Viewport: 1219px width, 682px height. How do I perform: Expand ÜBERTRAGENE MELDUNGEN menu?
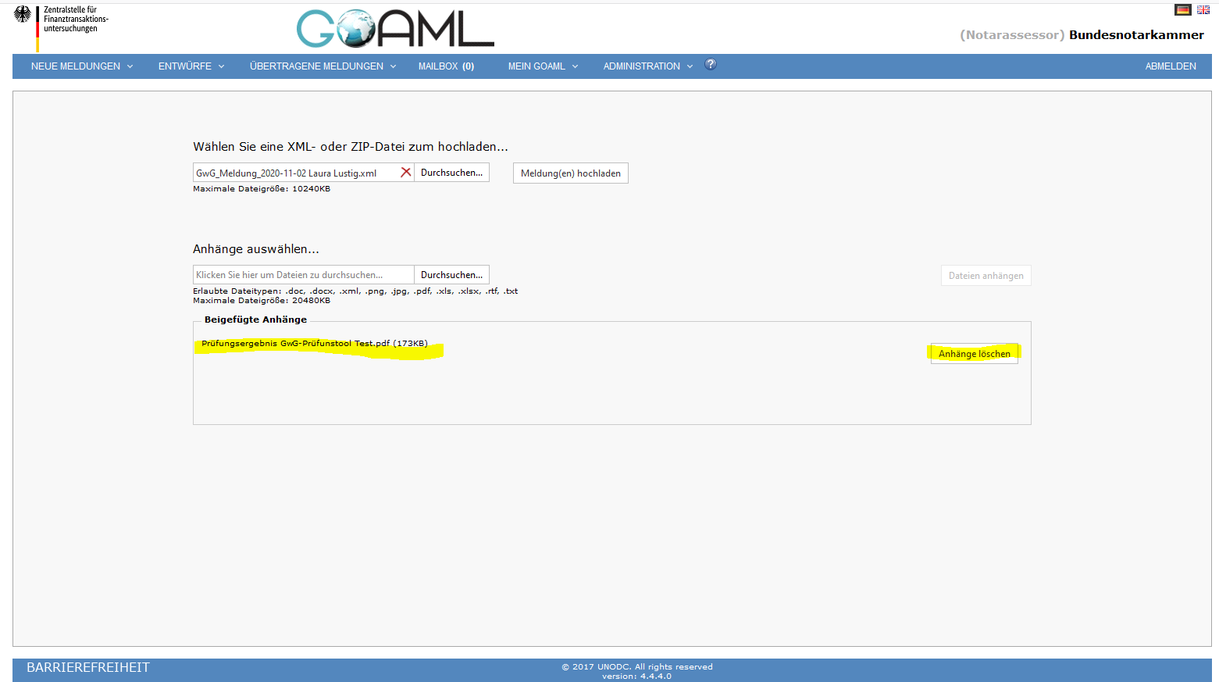click(x=323, y=66)
